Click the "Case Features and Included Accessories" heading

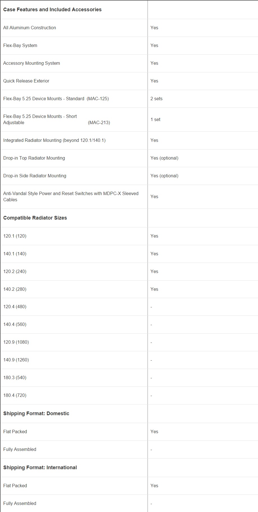pos(52,10)
